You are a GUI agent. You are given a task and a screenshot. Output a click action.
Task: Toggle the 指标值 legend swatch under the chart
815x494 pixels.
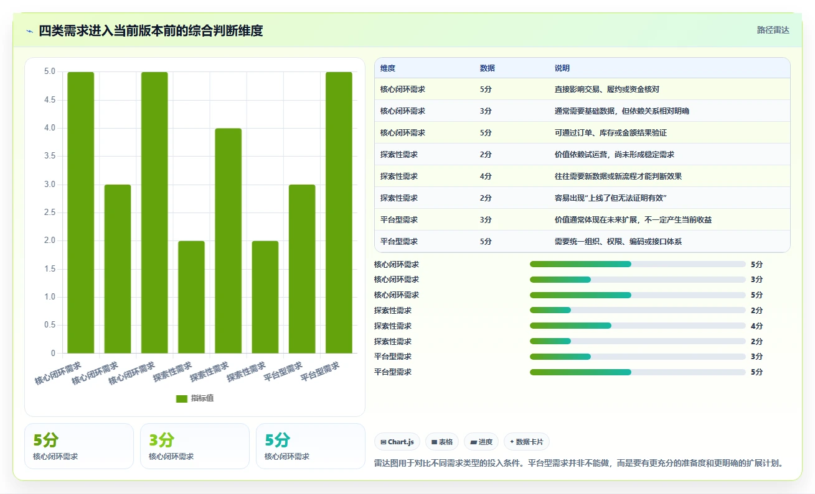point(182,398)
